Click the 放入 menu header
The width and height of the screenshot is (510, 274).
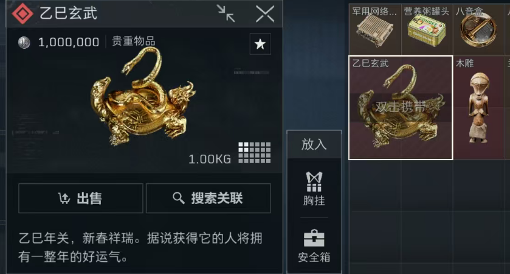tap(314, 144)
